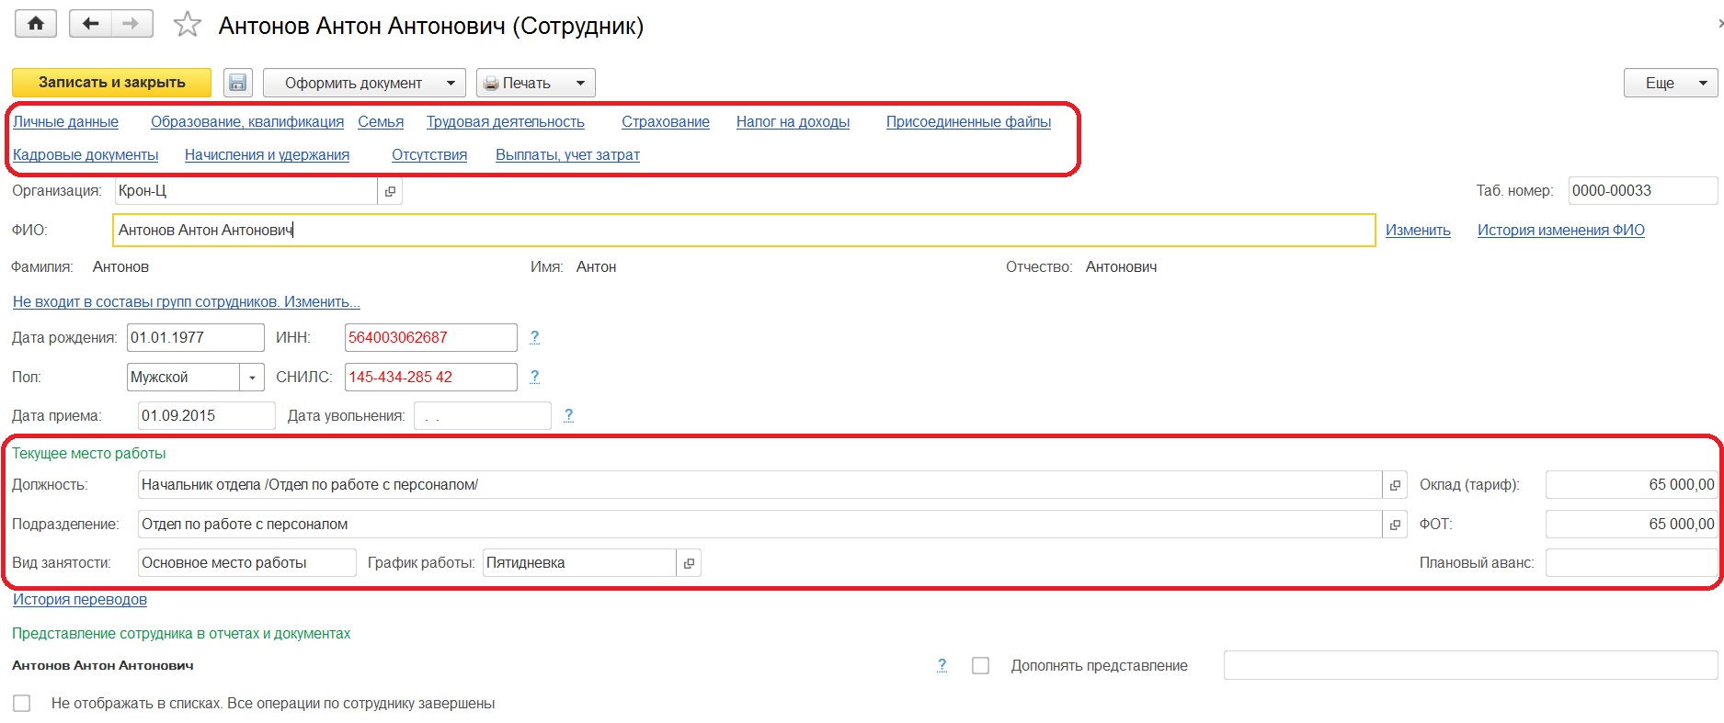Click the Изменить link next to ФИО
The width and height of the screenshot is (1724, 723).
coord(1418,231)
